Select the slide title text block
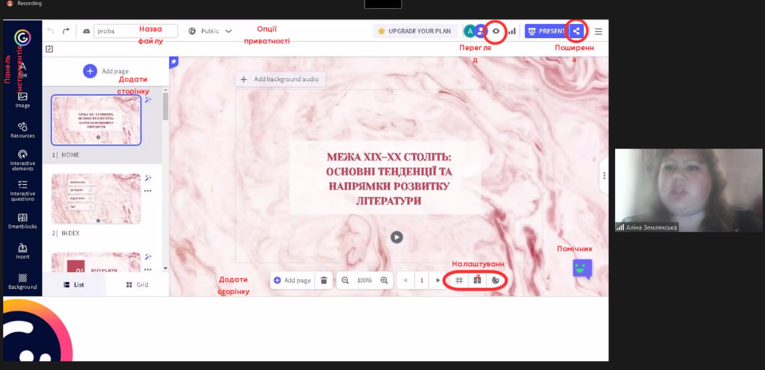Screen dimensions: 765x370 388,178
